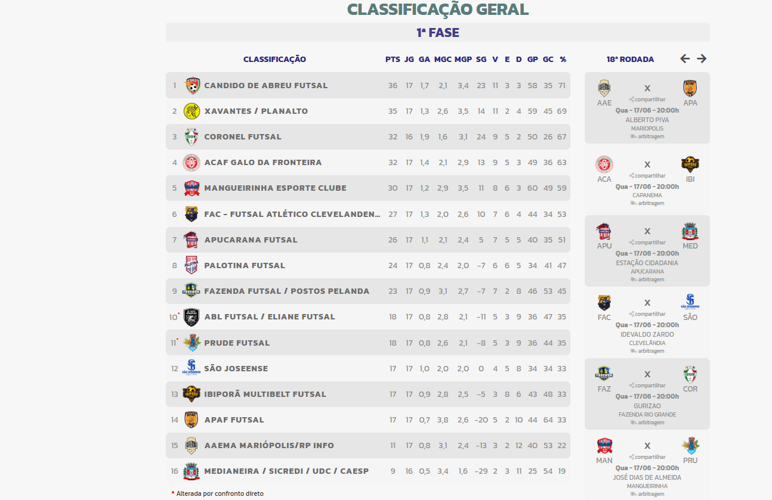Click Candido de Abreu Futsal team logo
Screen dimensions: 772x500
coord(193,85)
